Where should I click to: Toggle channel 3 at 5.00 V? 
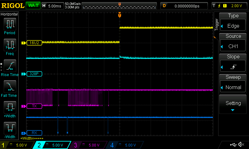[88, 145]
